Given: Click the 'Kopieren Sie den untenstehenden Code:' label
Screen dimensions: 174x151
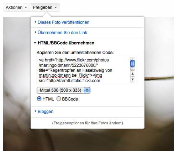Looking at the screenshot, I should tap(75, 53).
